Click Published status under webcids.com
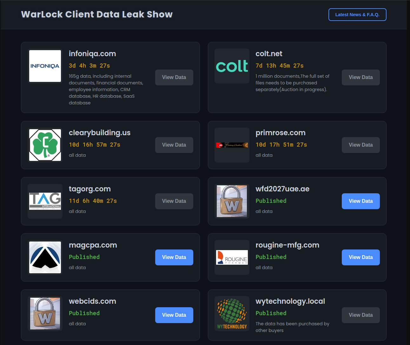 click(x=84, y=313)
